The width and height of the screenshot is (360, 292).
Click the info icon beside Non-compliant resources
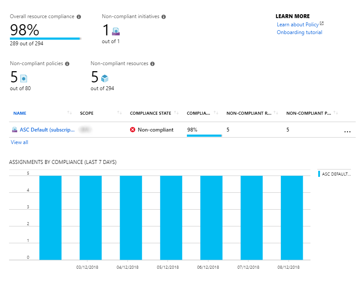152,63
